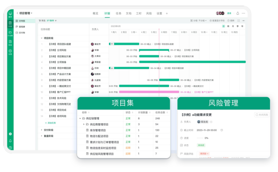This screenshot has height=172, width=278.
Task: Switch timeline scale to 周 view
Action: coord(228,26)
